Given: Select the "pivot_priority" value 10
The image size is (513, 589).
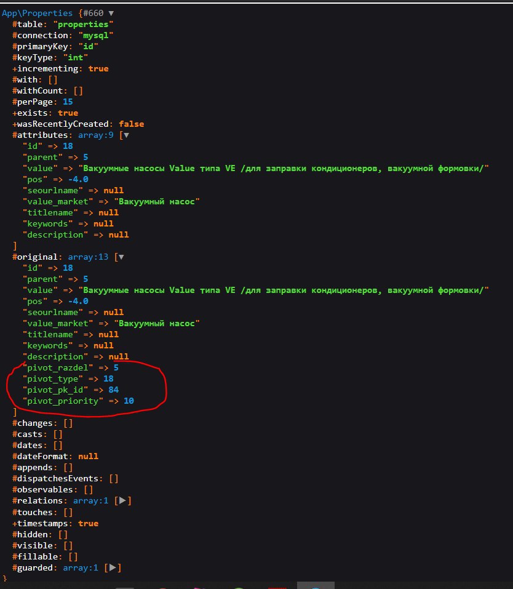Looking at the screenshot, I should tap(129, 401).
